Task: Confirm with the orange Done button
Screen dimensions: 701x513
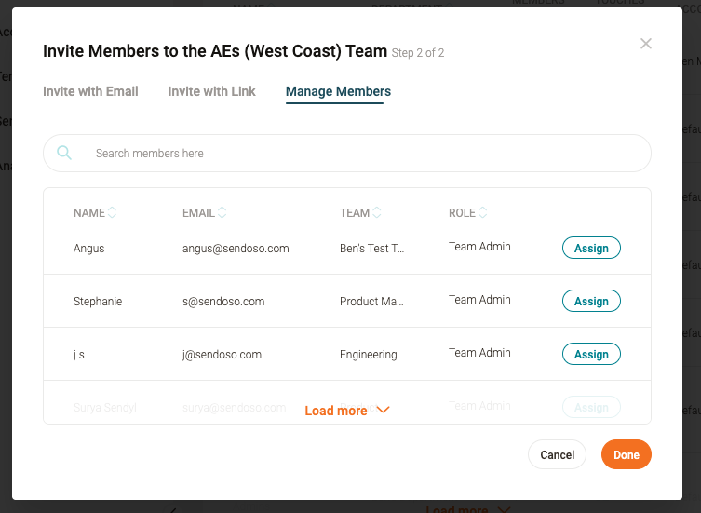Action: [626, 454]
